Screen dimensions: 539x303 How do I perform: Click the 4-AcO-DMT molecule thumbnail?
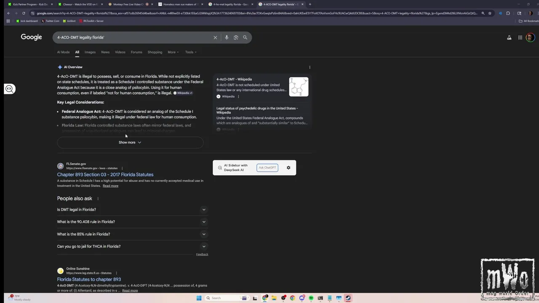pos(299,87)
